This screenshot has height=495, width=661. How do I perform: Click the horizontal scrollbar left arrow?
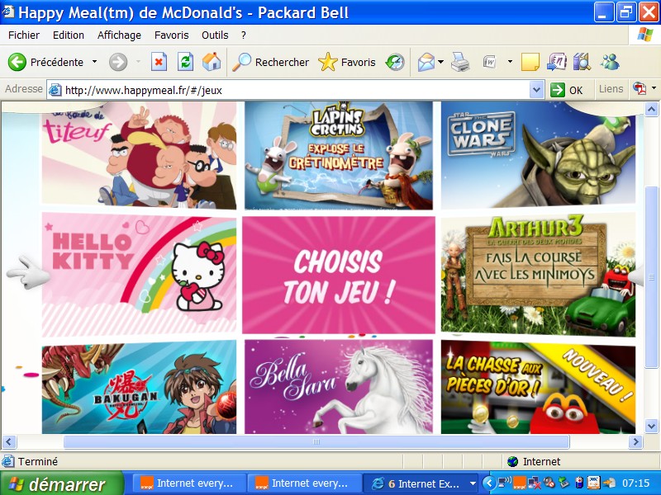pyautogui.click(x=9, y=441)
